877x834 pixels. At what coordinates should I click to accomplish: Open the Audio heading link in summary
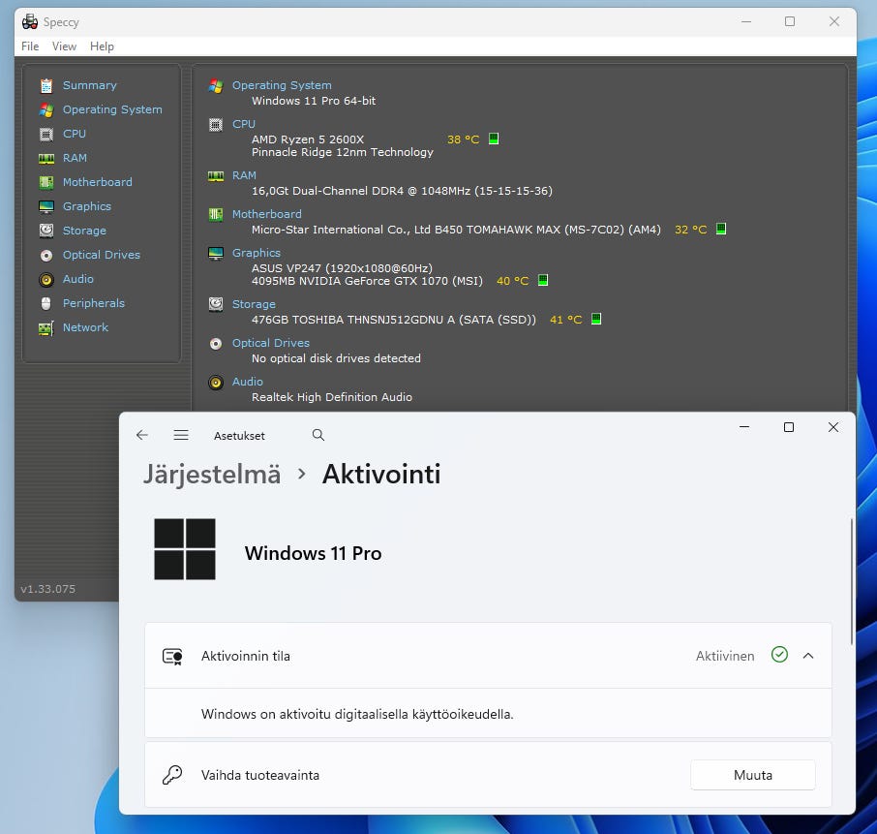tap(248, 382)
